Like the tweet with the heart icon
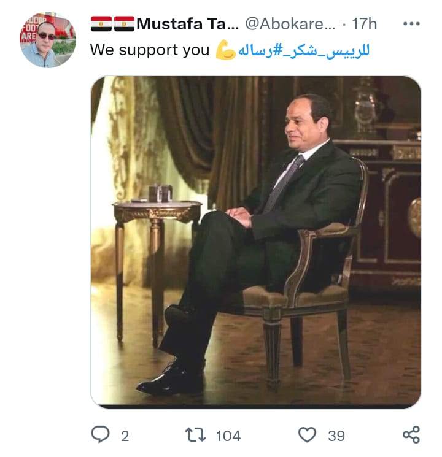The height and width of the screenshot is (457, 442). click(x=307, y=434)
